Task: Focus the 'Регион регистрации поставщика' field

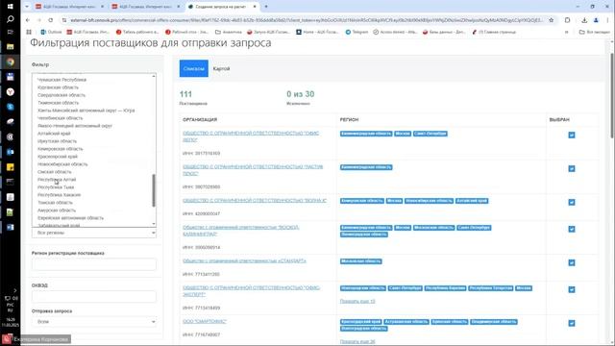Action: pyautogui.click(x=94, y=264)
